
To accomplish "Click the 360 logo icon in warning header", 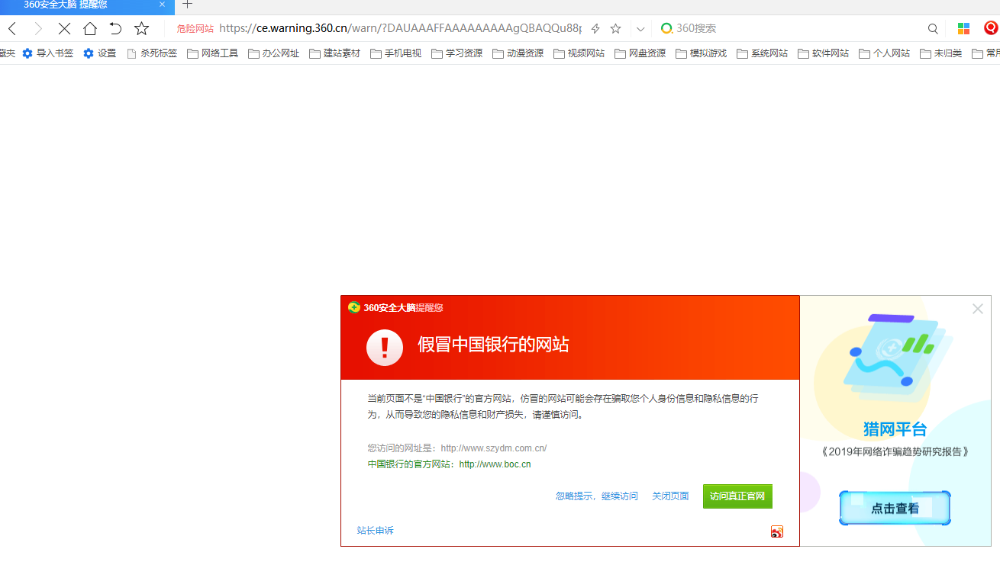I will (354, 307).
